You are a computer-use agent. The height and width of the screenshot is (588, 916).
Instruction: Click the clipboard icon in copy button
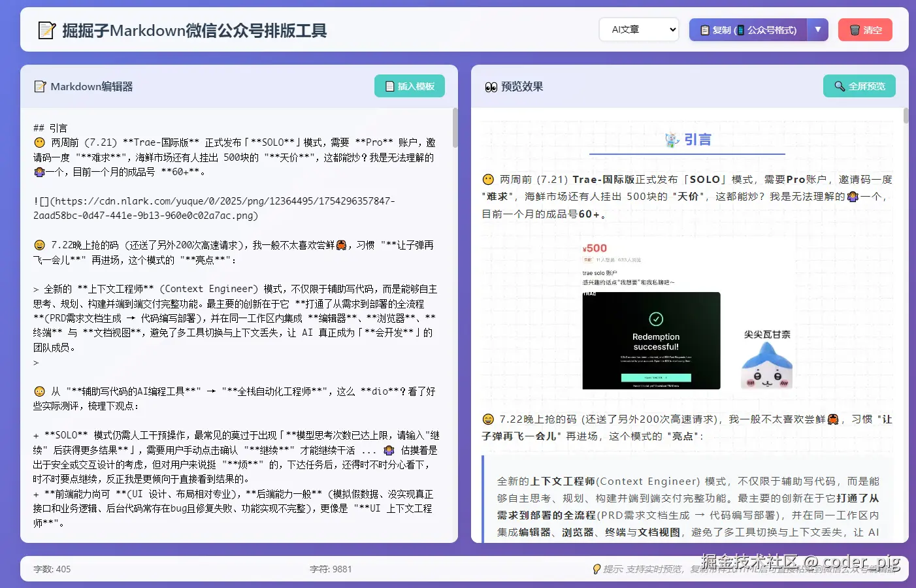[704, 30]
